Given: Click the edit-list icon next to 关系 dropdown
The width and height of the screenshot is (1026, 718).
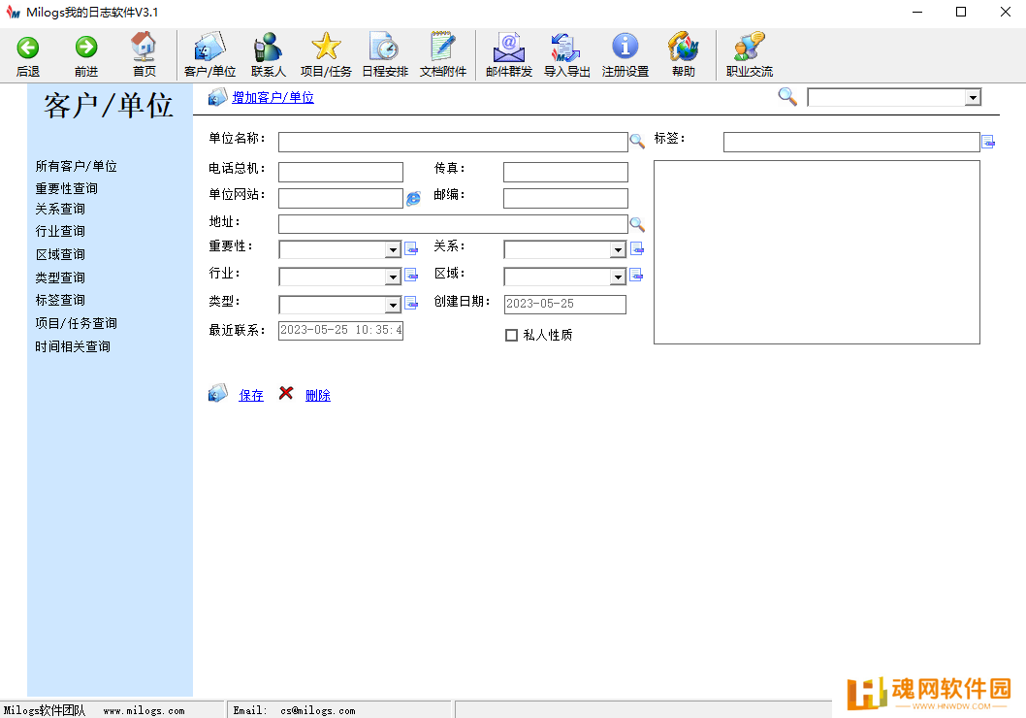Looking at the screenshot, I should 637,248.
